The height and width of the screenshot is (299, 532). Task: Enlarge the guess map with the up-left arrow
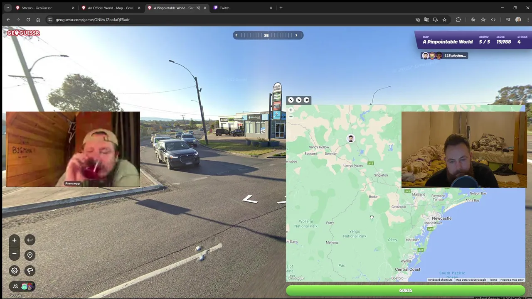tap(291, 100)
